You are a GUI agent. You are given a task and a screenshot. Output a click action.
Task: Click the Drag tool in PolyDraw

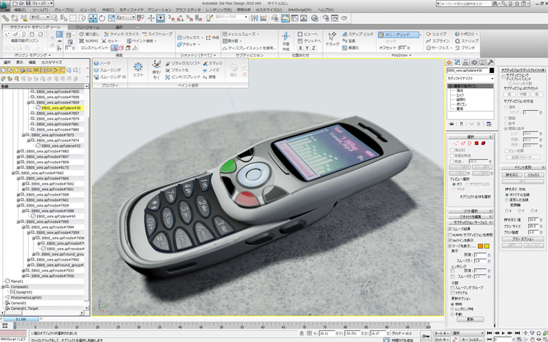coord(333,40)
